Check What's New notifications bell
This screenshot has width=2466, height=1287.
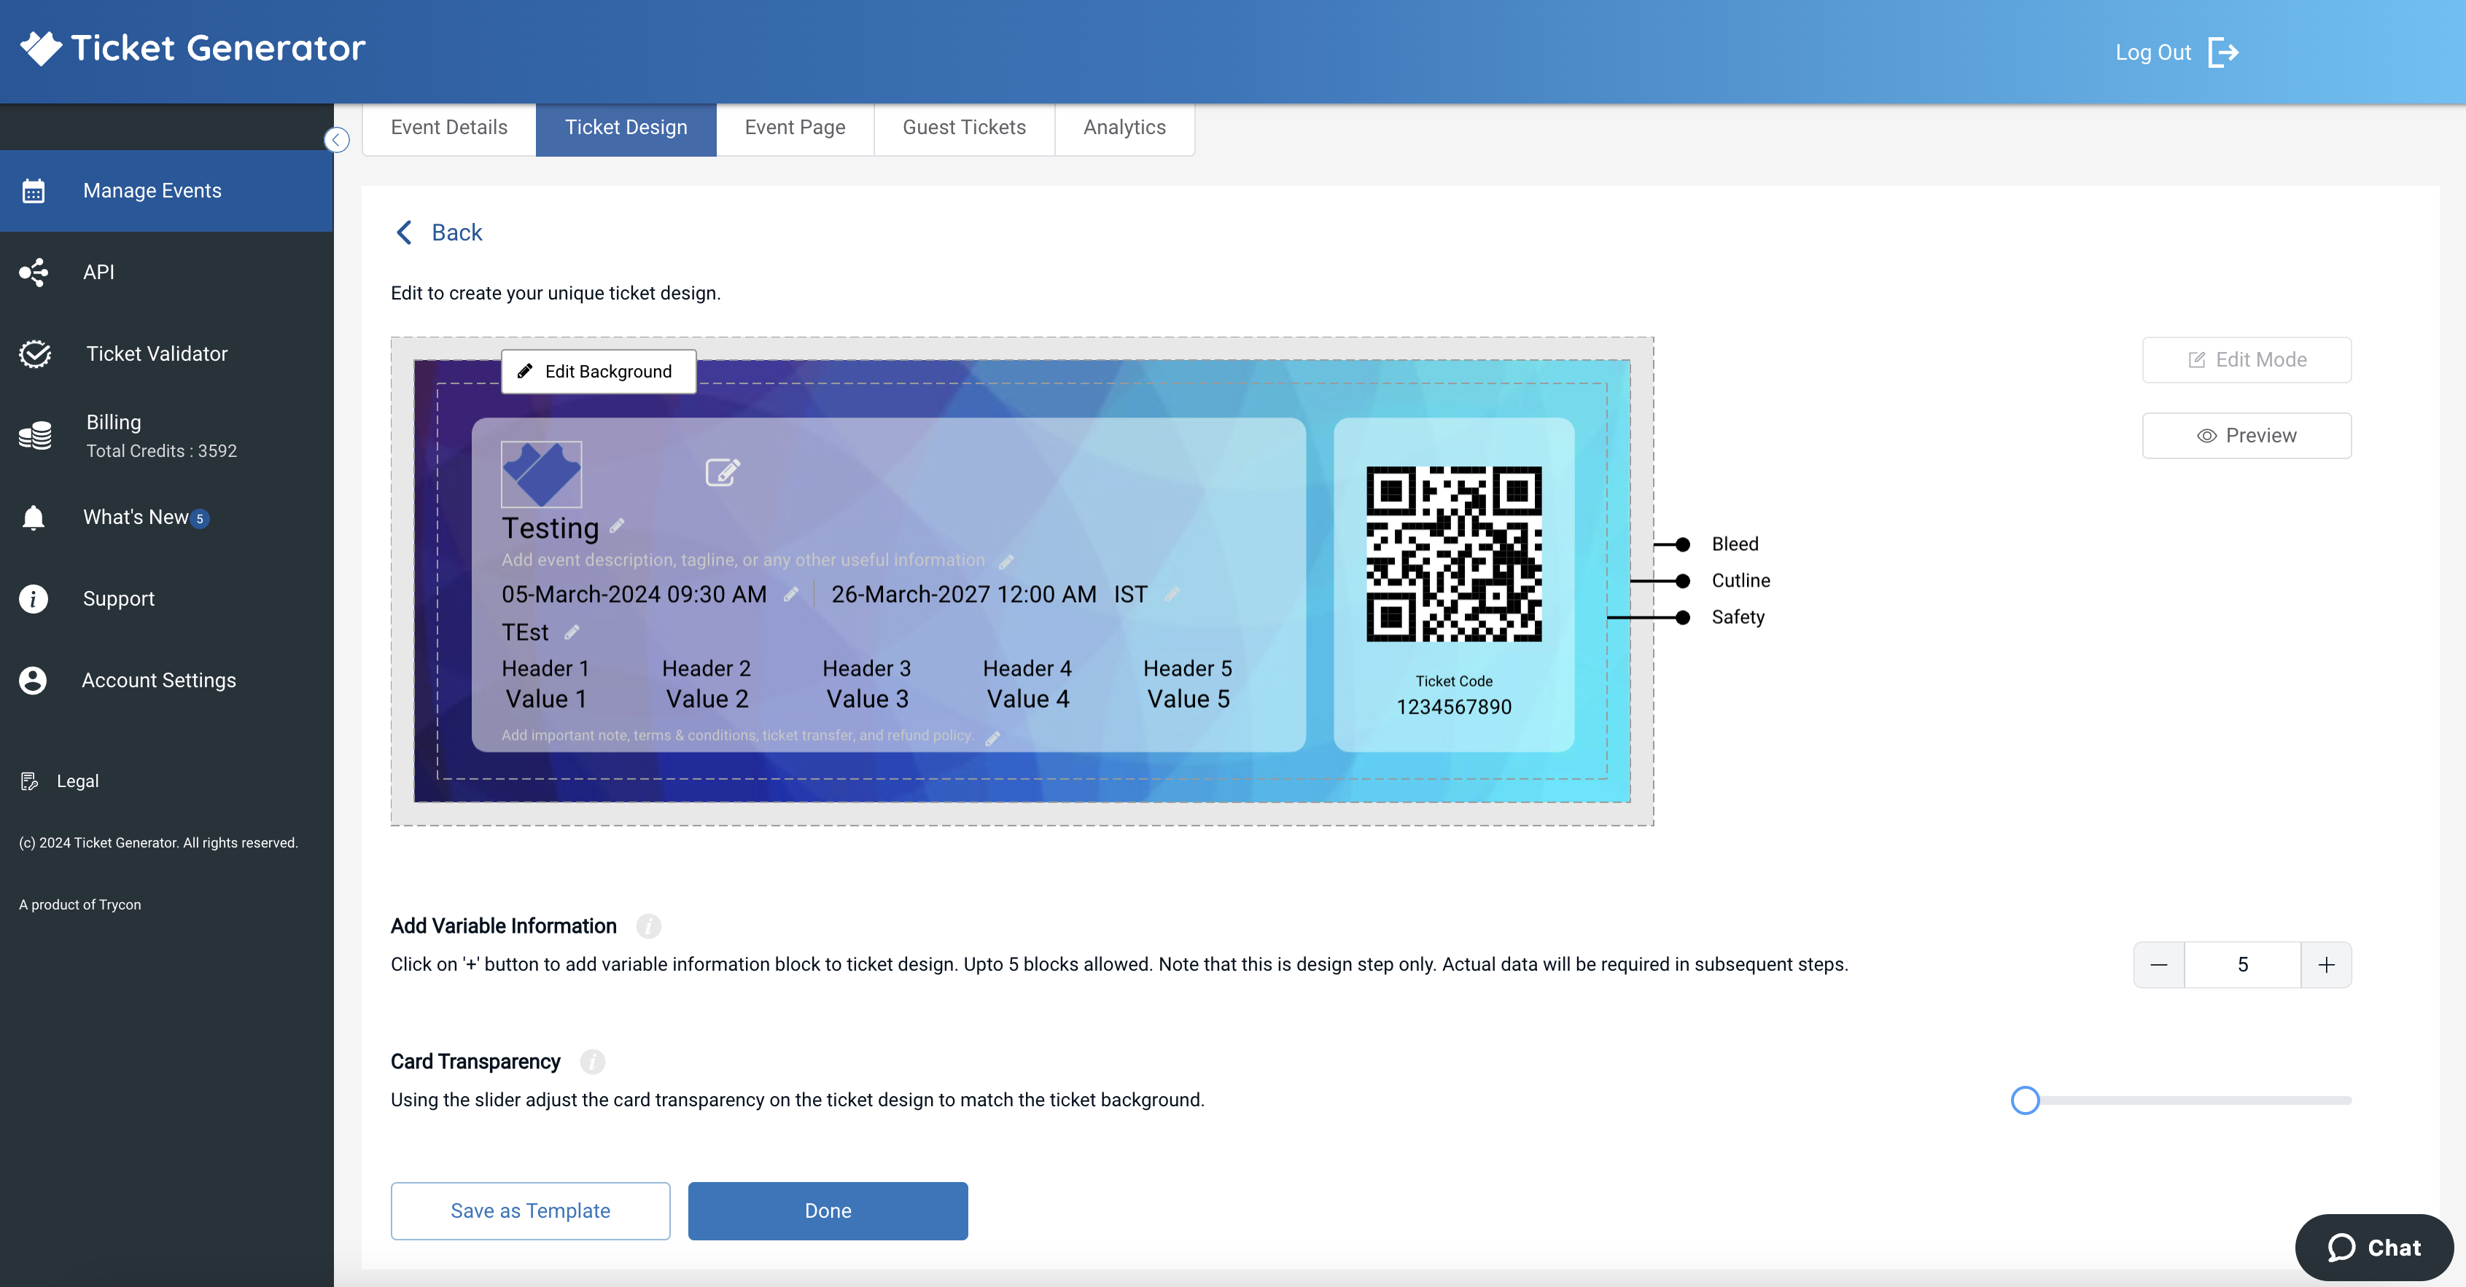point(34,517)
